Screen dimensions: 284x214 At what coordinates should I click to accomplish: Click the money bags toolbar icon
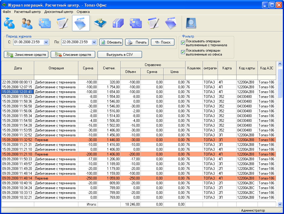[9, 23]
